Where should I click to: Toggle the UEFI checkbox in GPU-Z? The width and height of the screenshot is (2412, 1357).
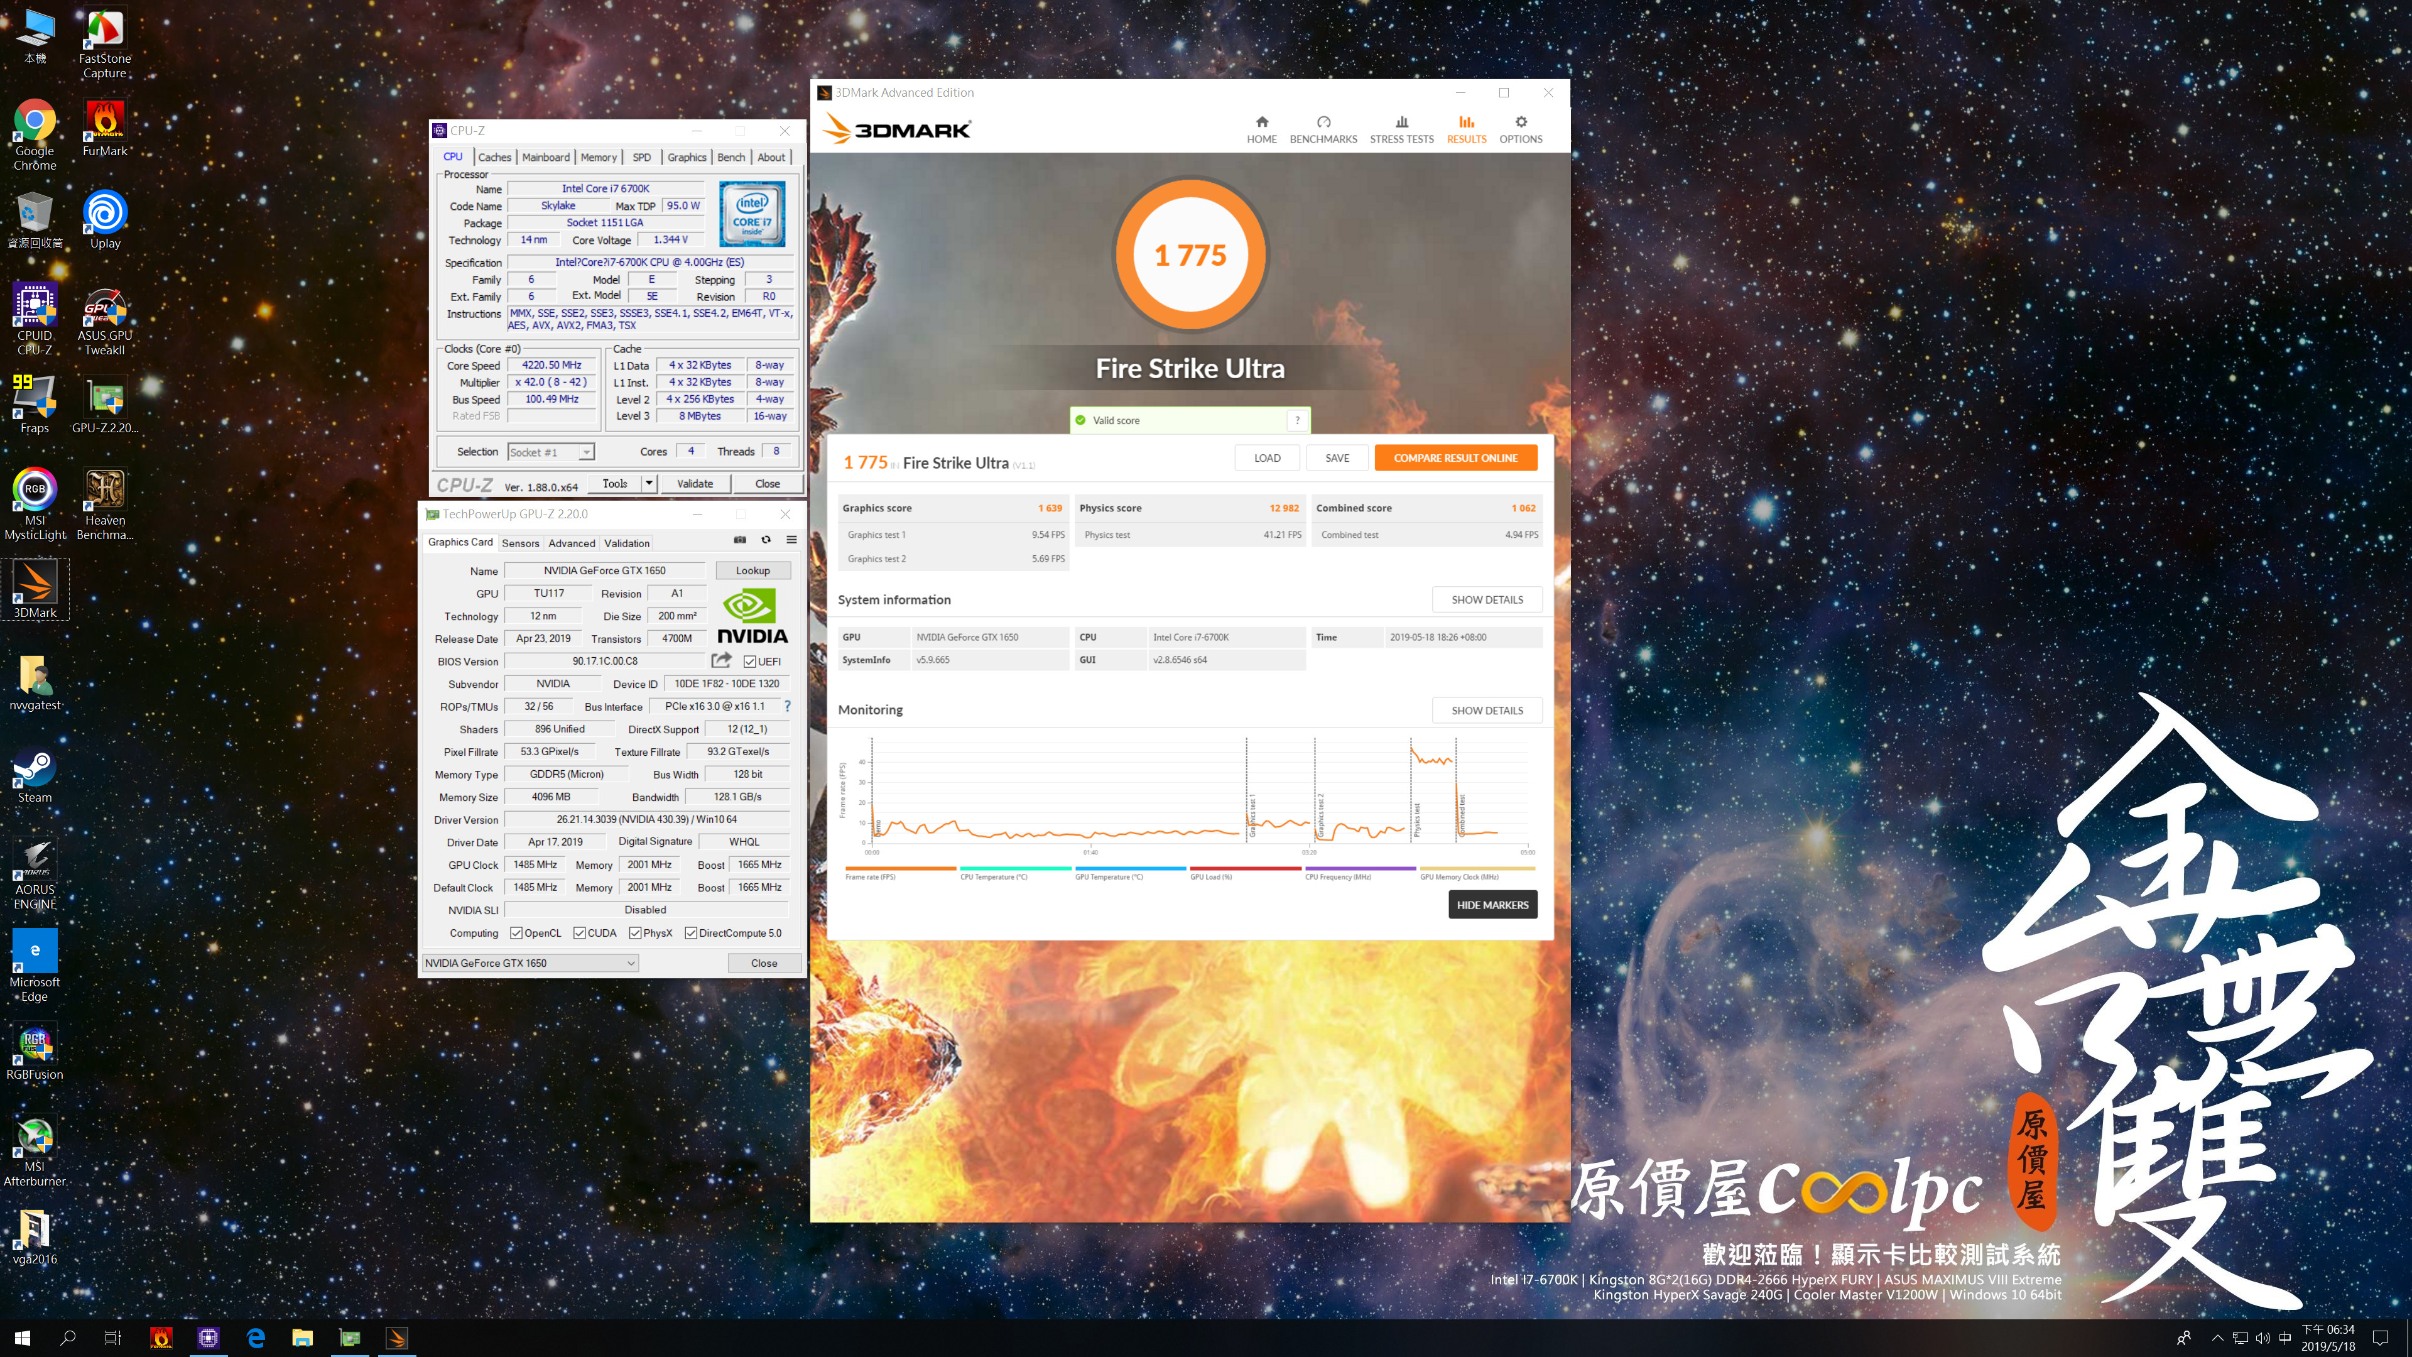(x=750, y=661)
